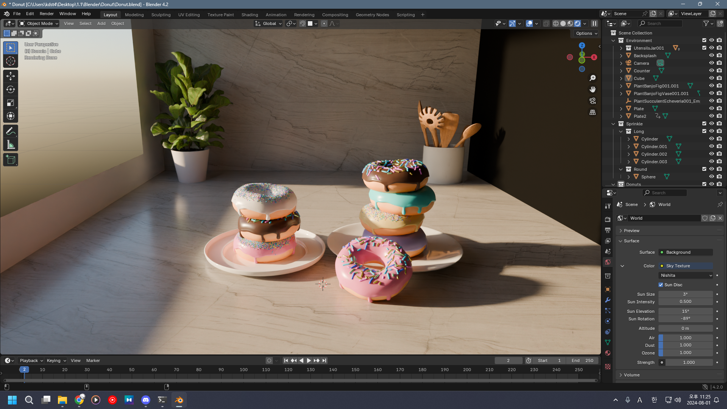Select the Cursor tool in toolbar
727x409 pixels.
coord(11,61)
